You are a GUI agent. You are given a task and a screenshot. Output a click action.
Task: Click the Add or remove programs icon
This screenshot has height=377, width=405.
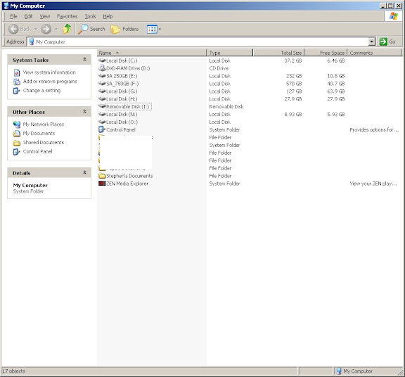17,82
